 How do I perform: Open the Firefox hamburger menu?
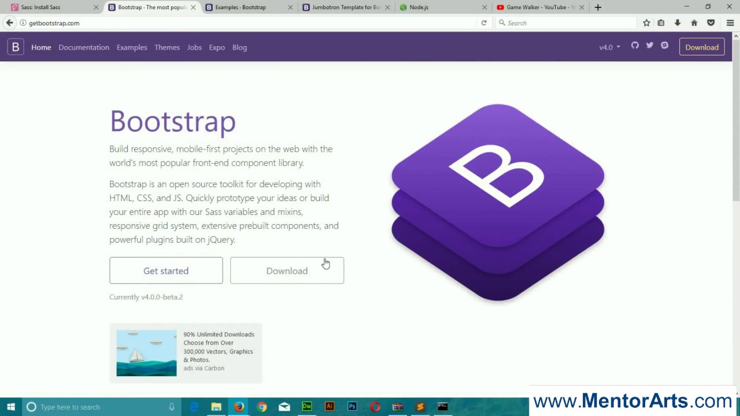730,23
